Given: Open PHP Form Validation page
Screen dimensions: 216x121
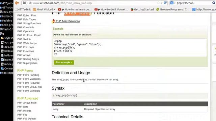Looking at the screenshot, I should coord(29,79).
